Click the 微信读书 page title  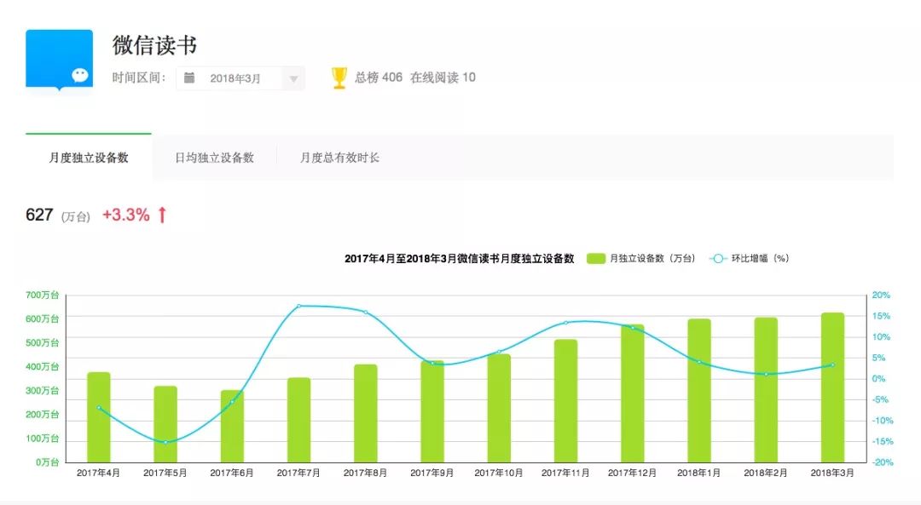pyautogui.click(x=154, y=45)
